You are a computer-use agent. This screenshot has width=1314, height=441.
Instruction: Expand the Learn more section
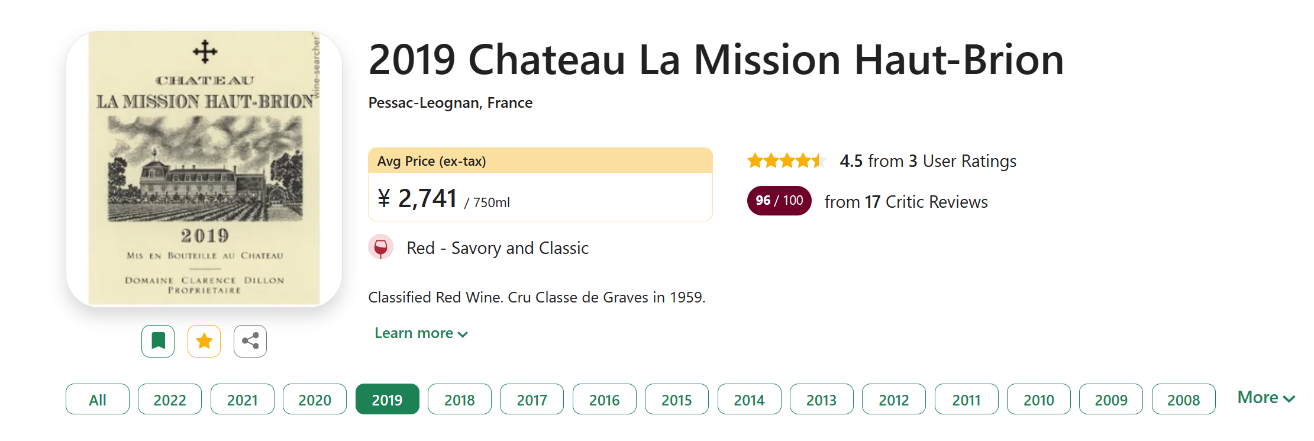421,333
